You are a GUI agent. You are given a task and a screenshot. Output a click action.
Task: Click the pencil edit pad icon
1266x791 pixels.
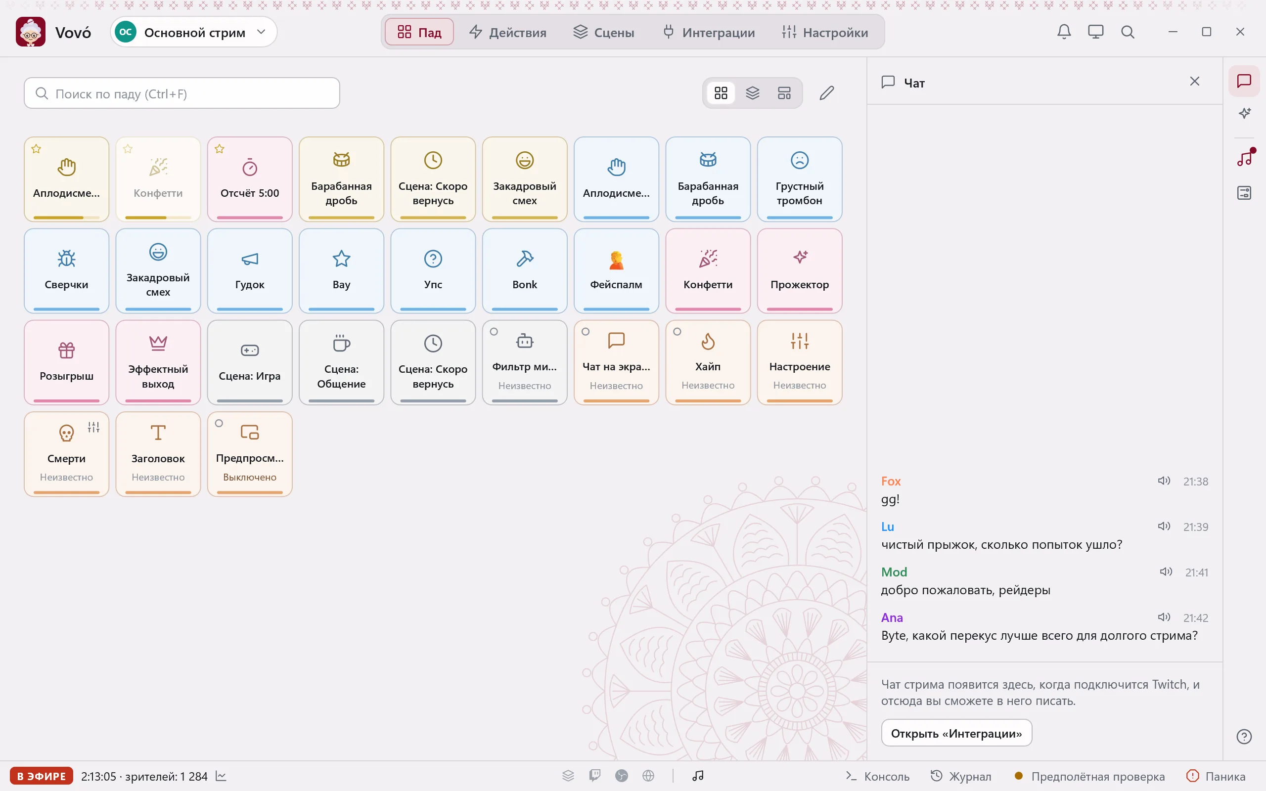pos(826,93)
